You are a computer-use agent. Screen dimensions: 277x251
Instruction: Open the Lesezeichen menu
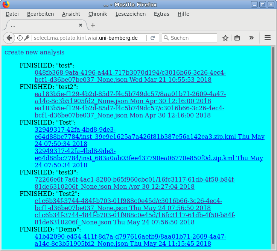[x=130, y=14]
